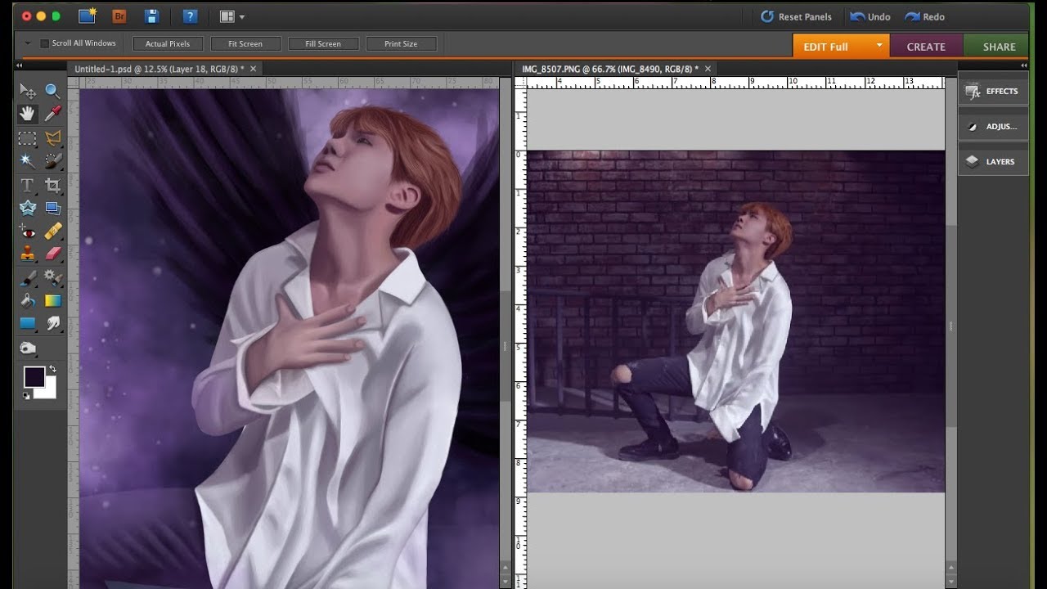The height and width of the screenshot is (589, 1047).
Task: Select the Rectangular Marquee tool
Action: (27, 138)
